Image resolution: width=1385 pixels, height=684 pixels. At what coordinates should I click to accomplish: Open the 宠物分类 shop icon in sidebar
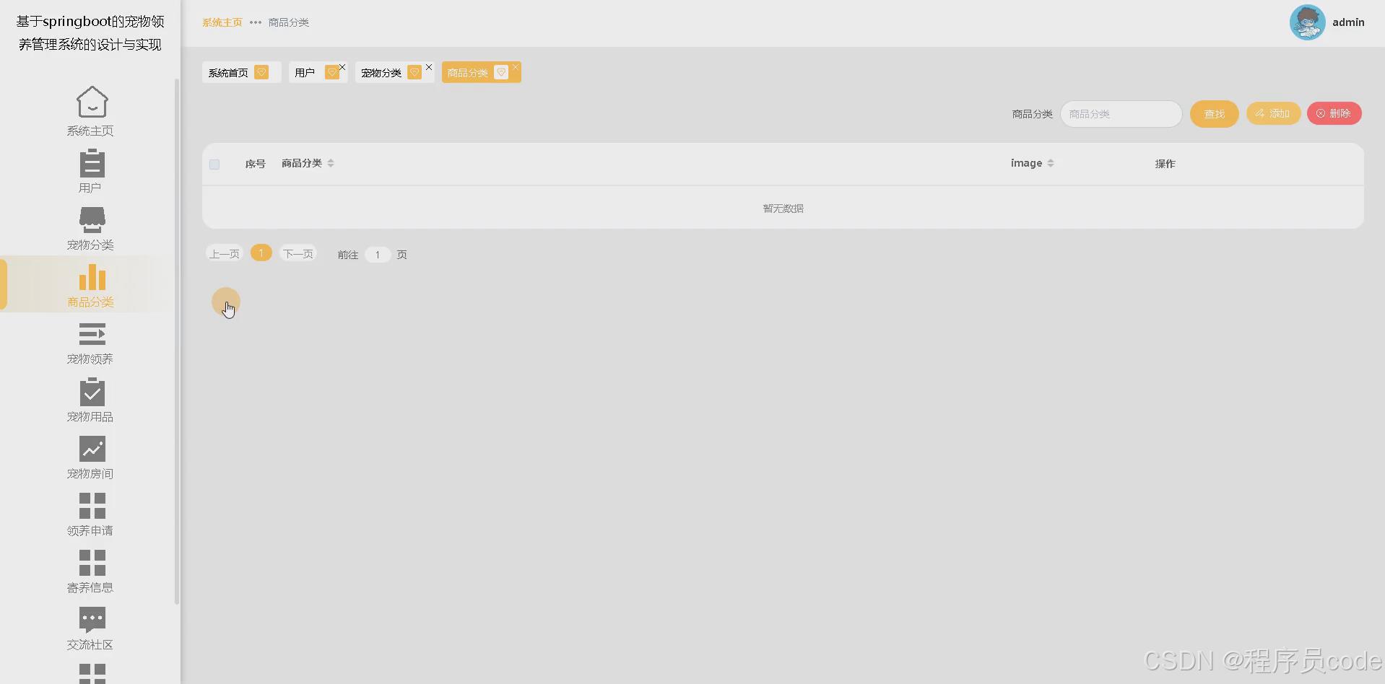[92, 220]
